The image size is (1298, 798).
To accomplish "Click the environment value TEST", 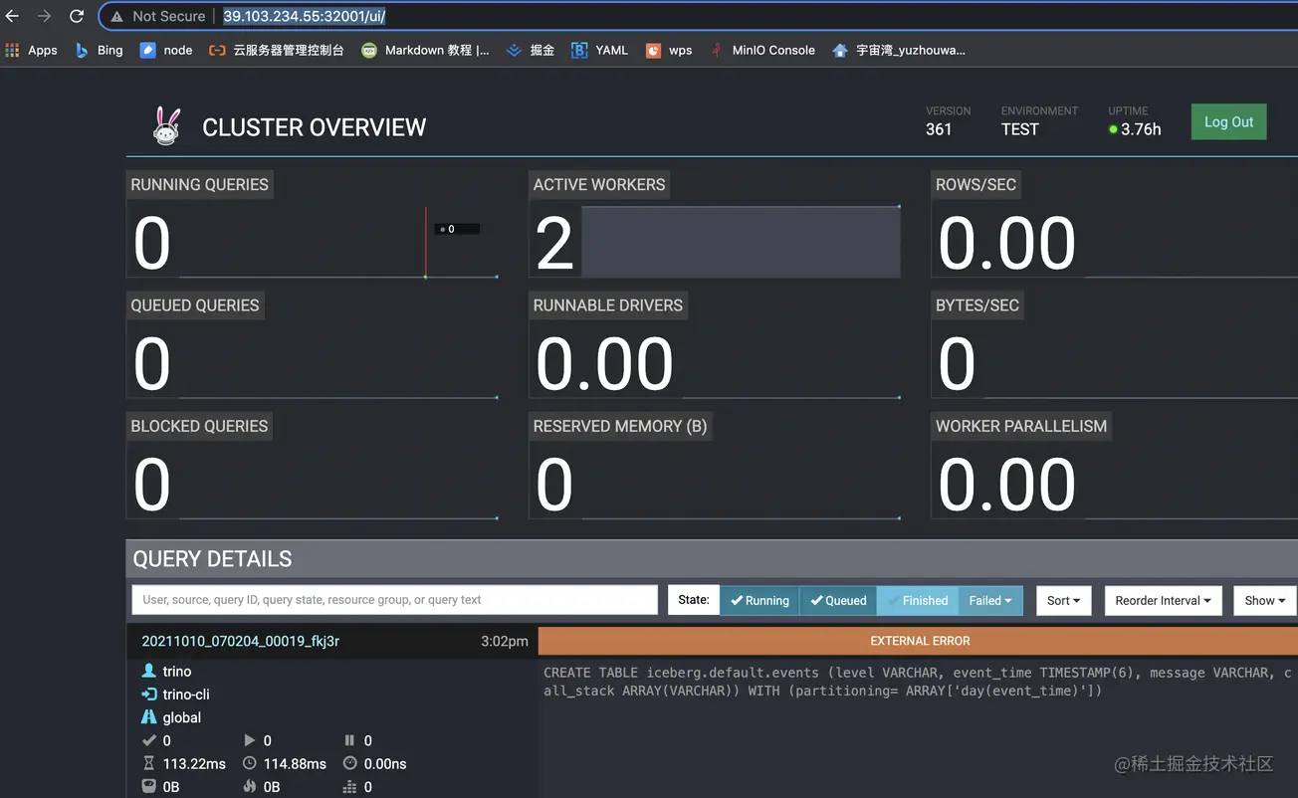I will tap(1020, 129).
